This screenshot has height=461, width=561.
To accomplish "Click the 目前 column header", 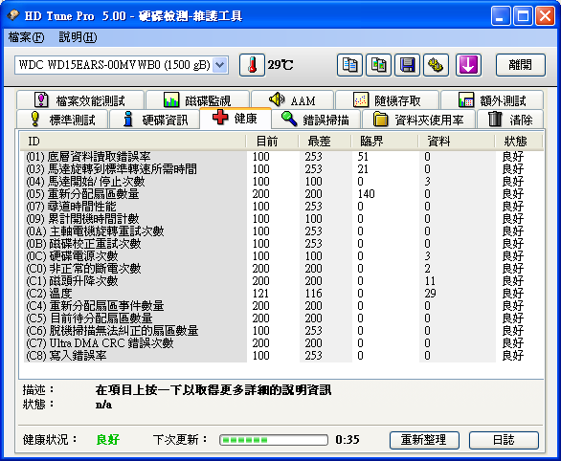I will pyautogui.click(x=272, y=142).
